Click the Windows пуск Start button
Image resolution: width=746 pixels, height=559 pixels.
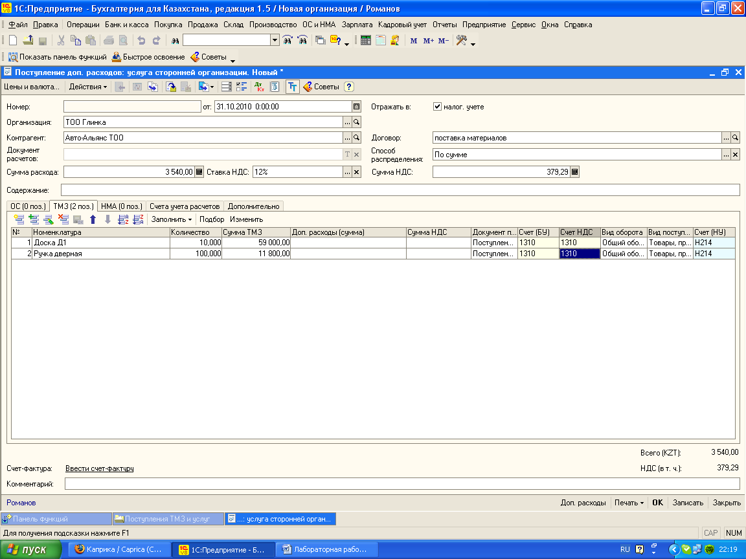31,549
